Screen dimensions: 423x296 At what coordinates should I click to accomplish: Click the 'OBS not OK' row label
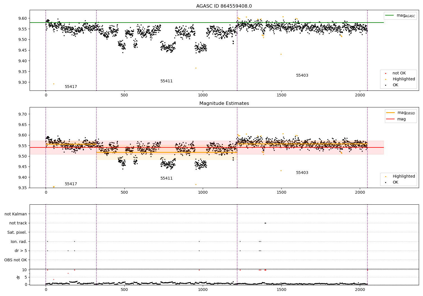(x=16, y=260)
